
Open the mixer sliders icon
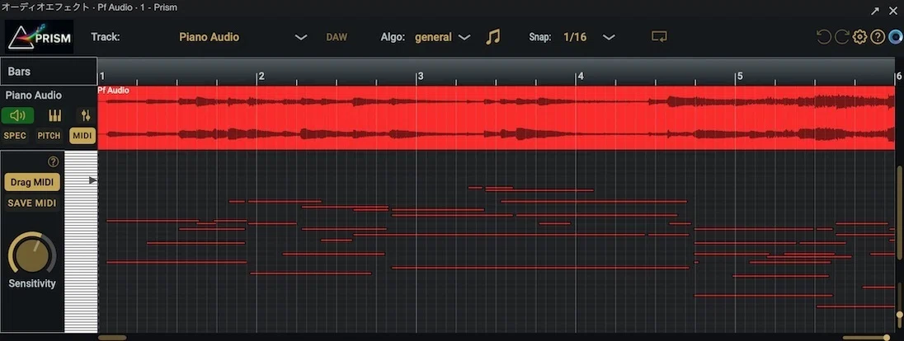click(x=85, y=116)
